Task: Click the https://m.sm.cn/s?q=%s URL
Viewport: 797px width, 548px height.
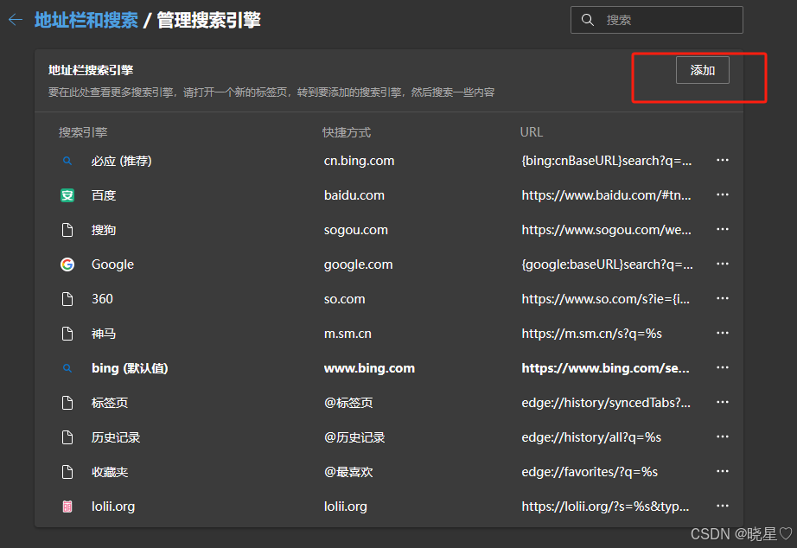Action: [591, 334]
